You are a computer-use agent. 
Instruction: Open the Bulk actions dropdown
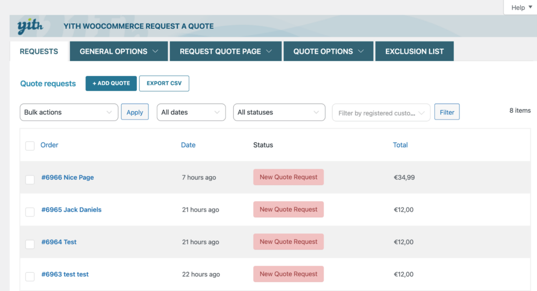point(69,112)
